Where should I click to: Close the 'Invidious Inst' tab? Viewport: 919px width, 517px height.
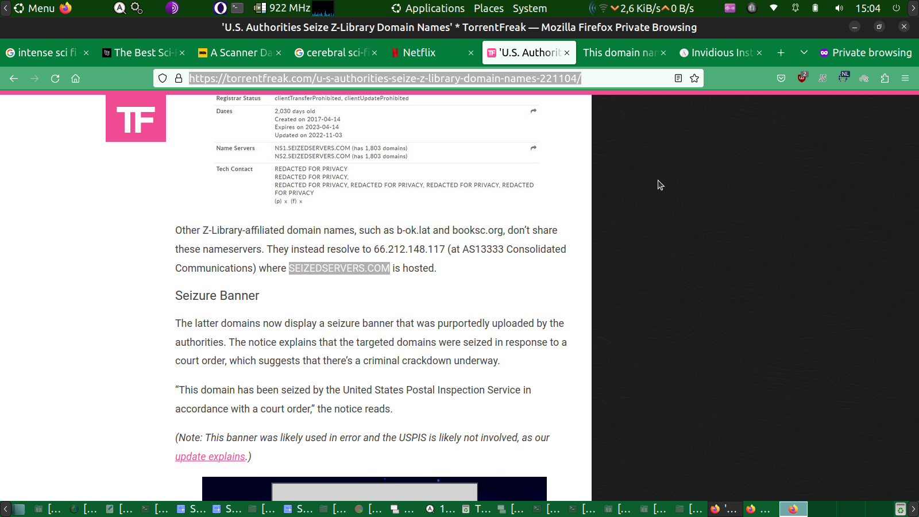(759, 53)
